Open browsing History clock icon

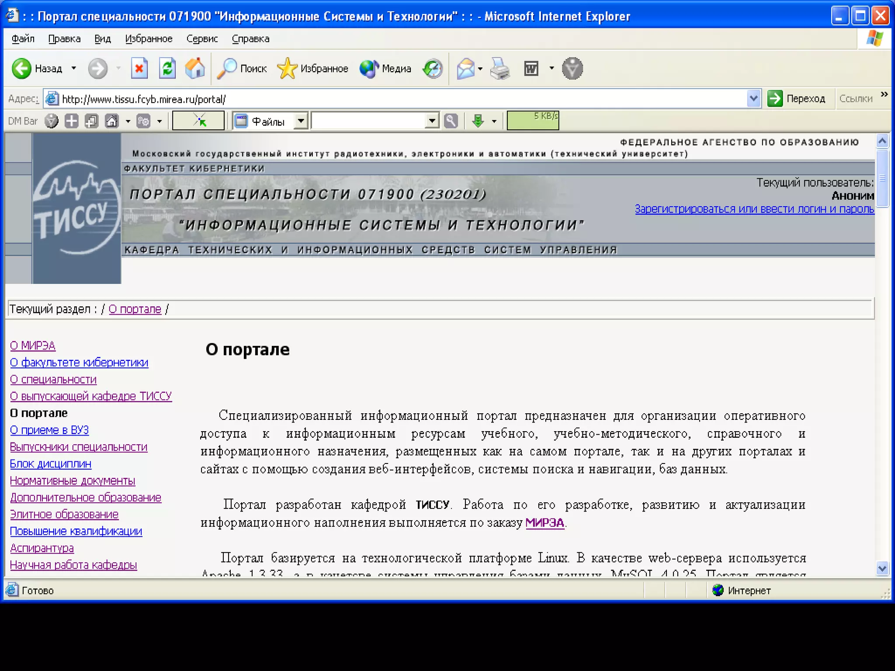pos(433,69)
